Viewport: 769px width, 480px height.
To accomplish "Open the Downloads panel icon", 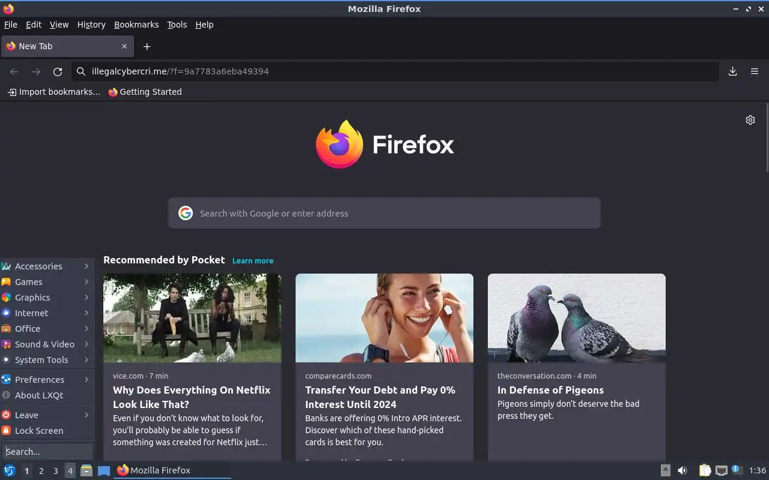I will (x=733, y=71).
